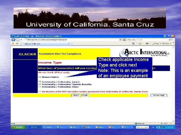Click the browser Back arrow button

click(x=13, y=40)
